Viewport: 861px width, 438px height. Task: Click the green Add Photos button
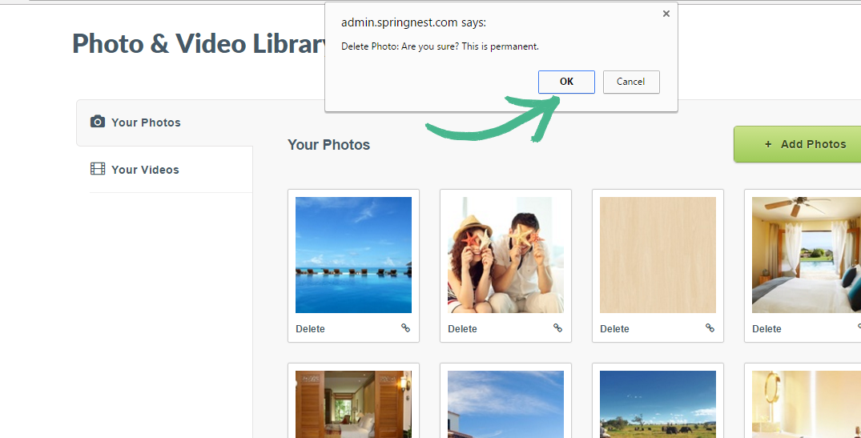pos(798,144)
